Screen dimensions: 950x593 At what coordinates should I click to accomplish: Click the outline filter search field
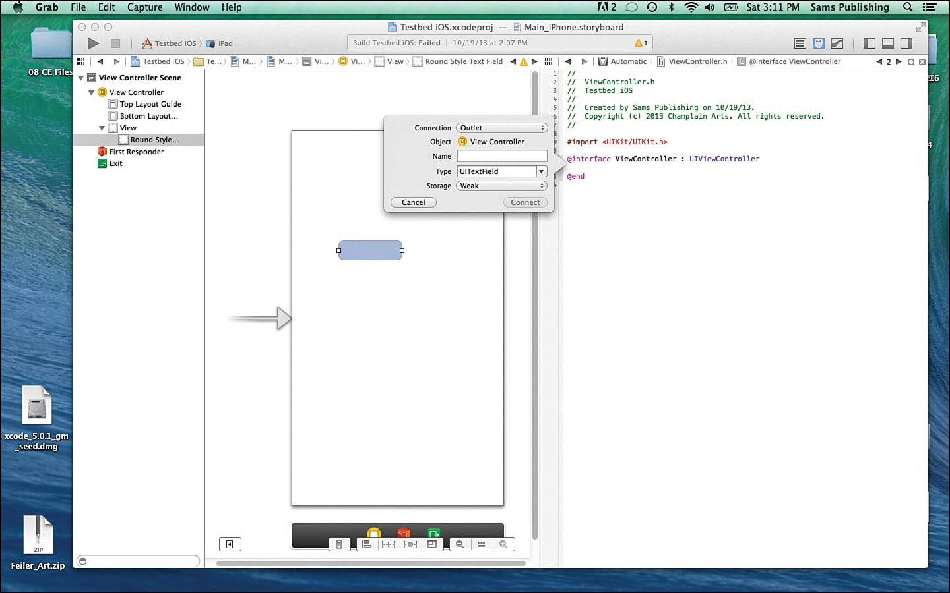click(139, 561)
